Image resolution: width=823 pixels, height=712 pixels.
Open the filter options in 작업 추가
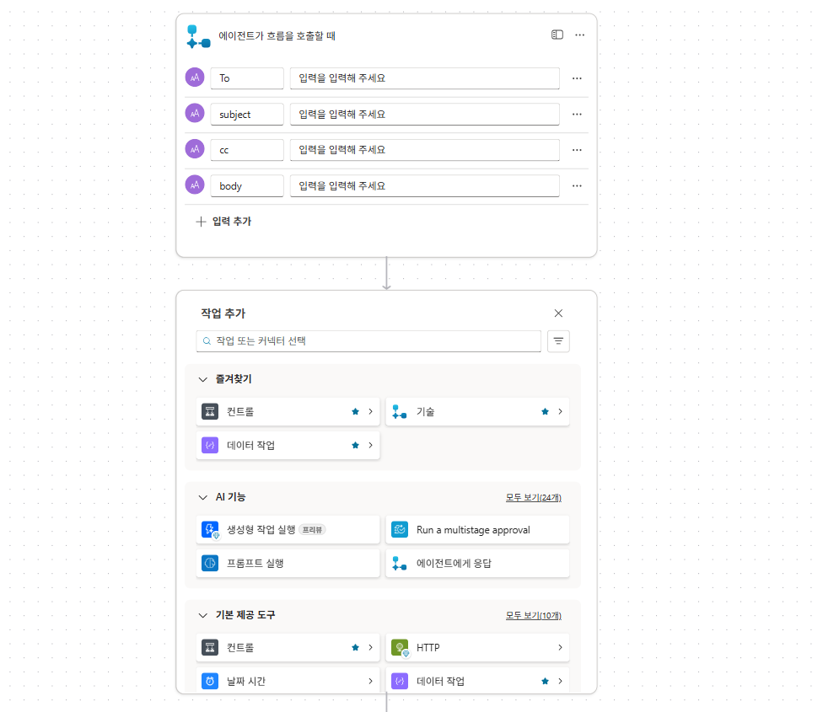click(x=558, y=340)
